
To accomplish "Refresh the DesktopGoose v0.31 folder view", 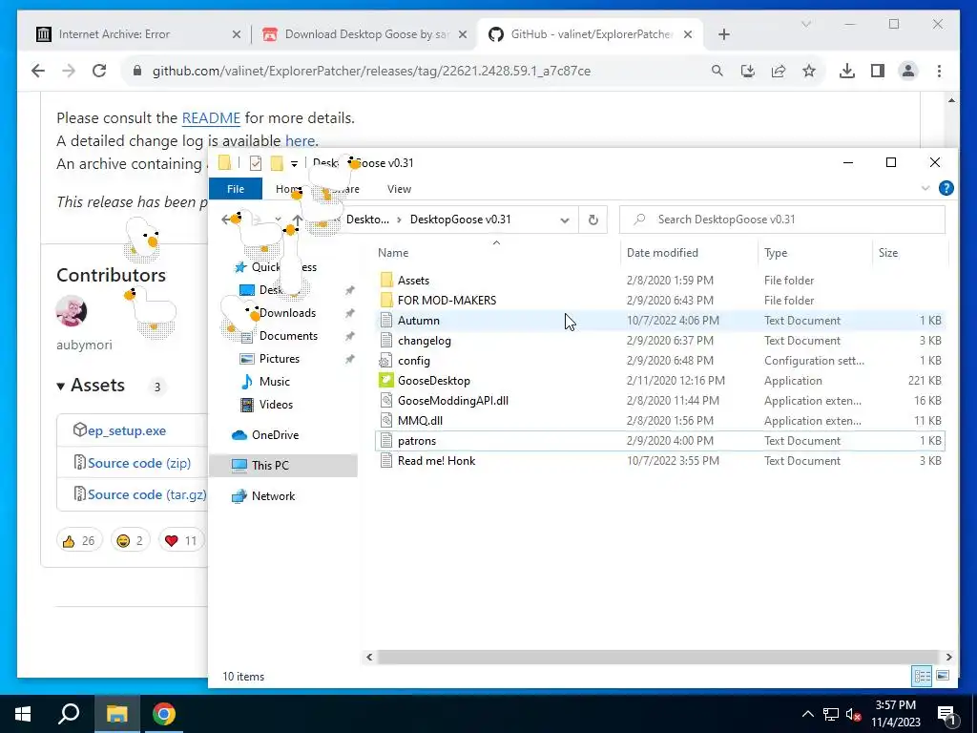I will [x=593, y=220].
